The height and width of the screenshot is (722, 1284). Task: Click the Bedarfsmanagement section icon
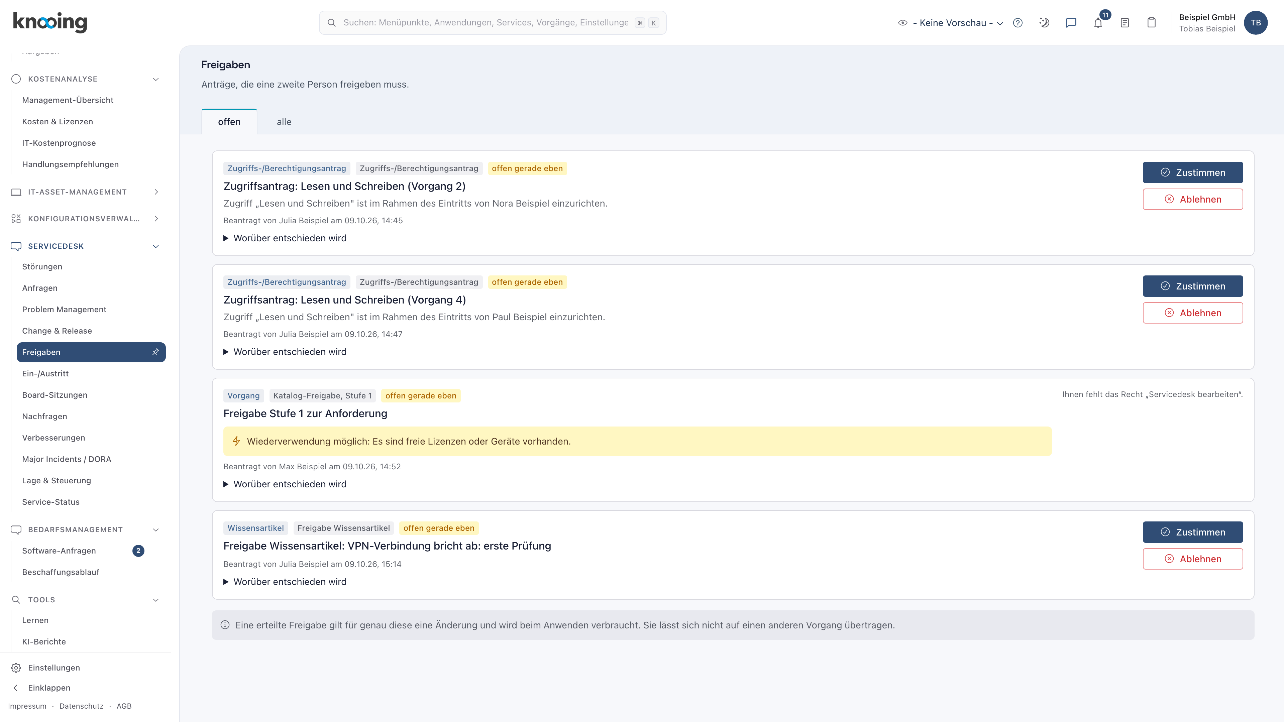click(16, 529)
